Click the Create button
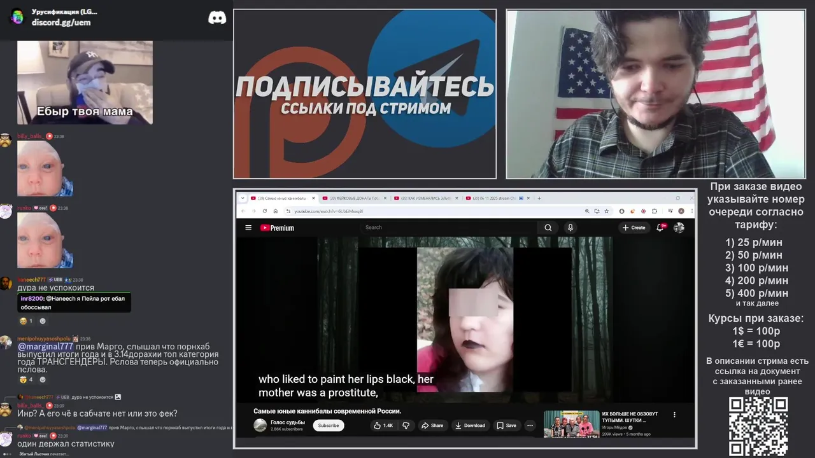 click(634, 228)
